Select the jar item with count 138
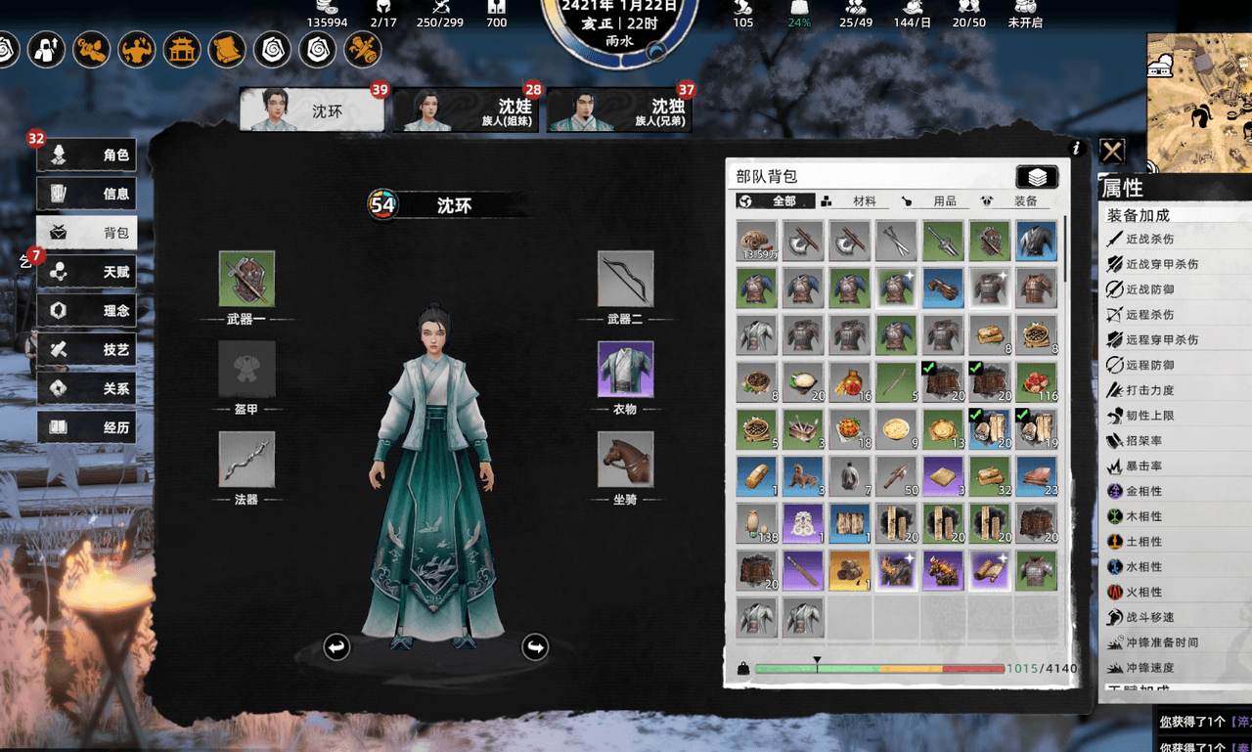Screen dimensions: 1252x752 (x=757, y=522)
